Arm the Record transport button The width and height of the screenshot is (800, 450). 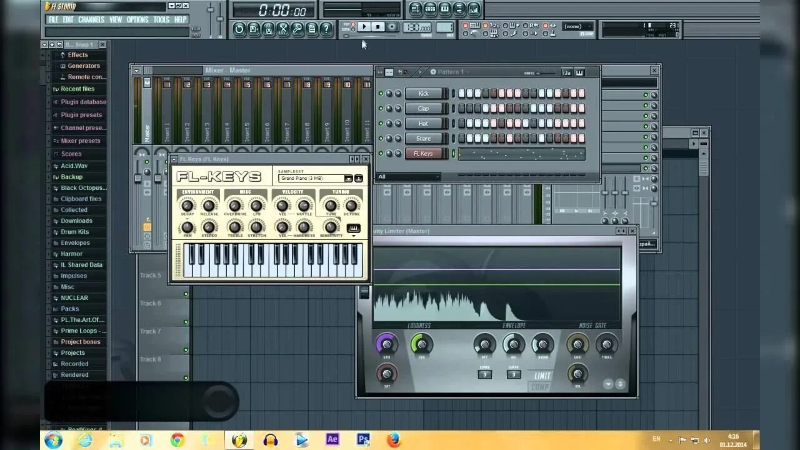392,27
